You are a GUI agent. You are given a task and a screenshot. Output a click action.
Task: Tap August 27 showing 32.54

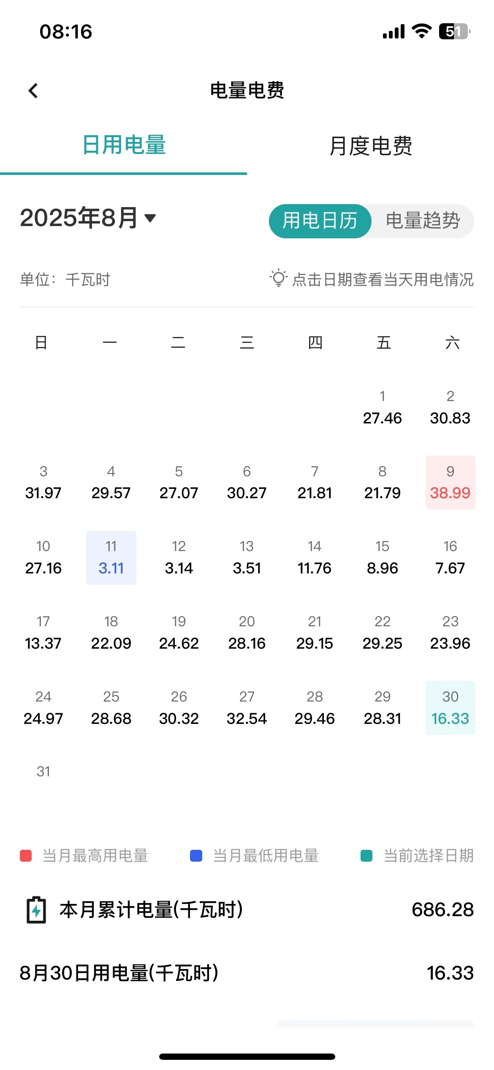(x=247, y=708)
